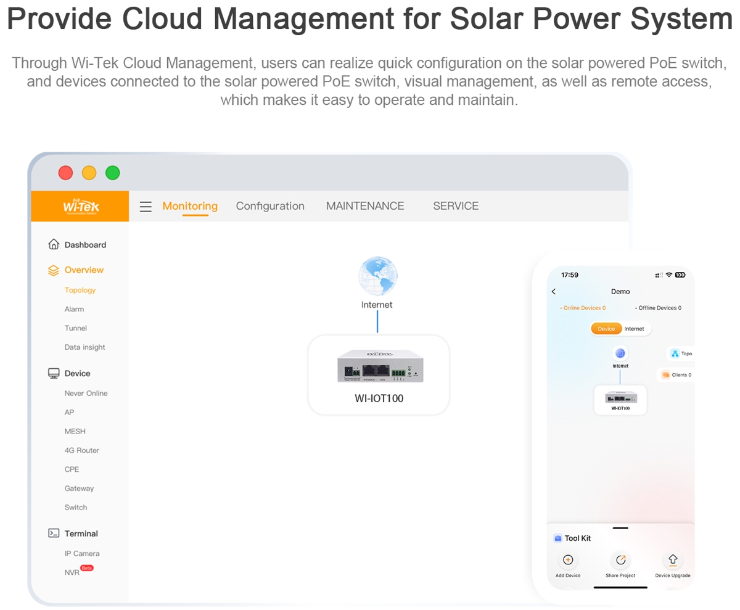Tap the back arrow on phone
Screen dimensions: 740x610
click(x=554, y=292)
